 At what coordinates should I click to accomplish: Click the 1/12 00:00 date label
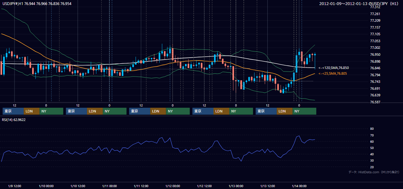pos(172,186)
